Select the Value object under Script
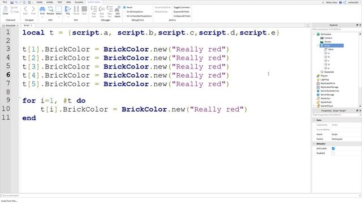The width and height of the screenshot is (362, 204). 330,49
